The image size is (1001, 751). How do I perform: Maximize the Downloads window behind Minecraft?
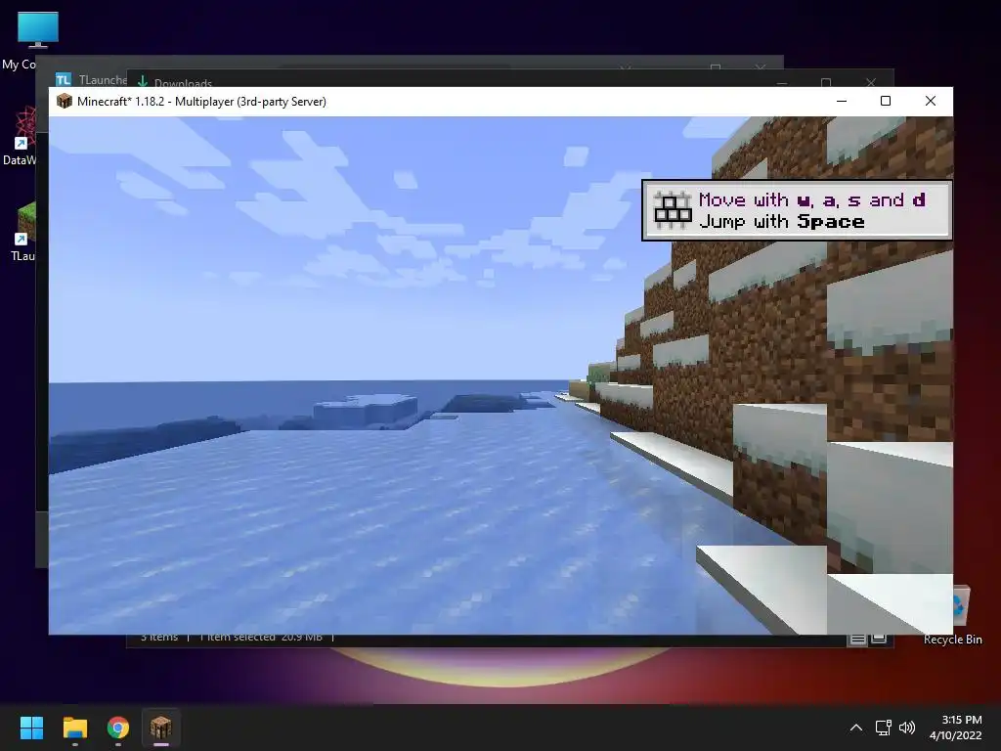[x=826, y=82]
